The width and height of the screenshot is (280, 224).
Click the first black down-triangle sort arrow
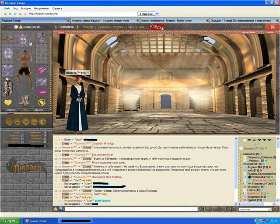click(249, 140)
